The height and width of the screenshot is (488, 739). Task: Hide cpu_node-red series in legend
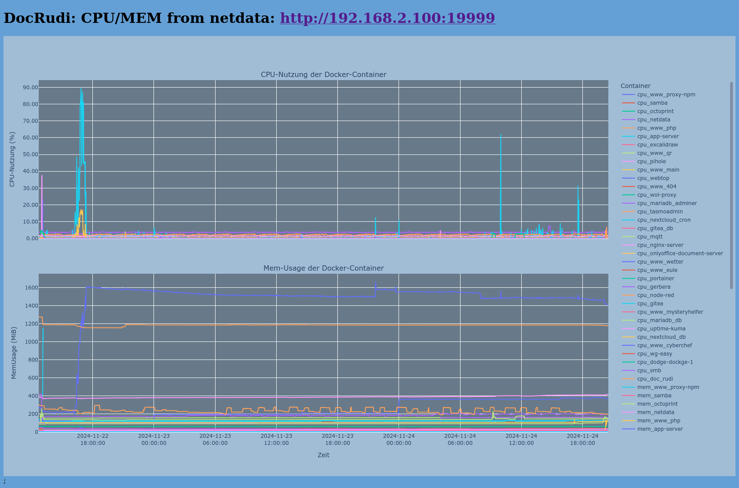(655, 295)
